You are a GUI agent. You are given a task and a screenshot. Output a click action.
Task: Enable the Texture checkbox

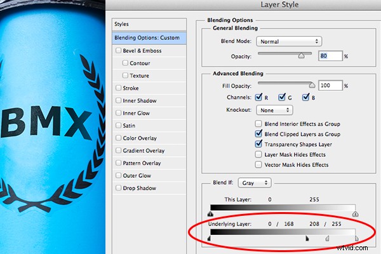[x=125, y=76]
